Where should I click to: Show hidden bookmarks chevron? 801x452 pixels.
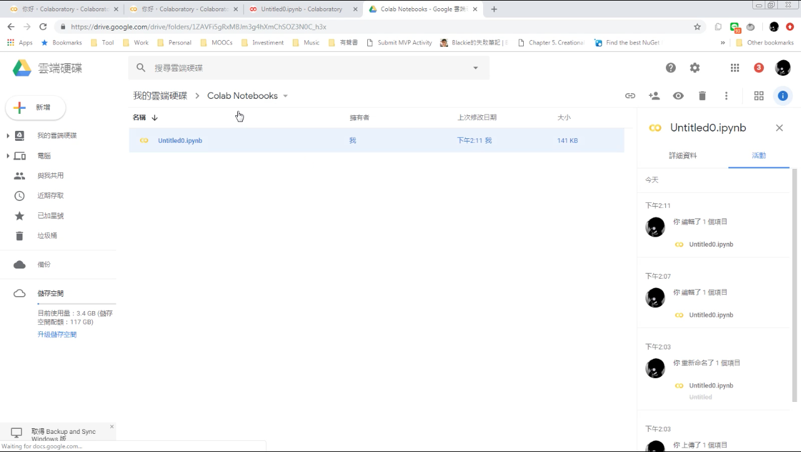click(x=723, y=43)
